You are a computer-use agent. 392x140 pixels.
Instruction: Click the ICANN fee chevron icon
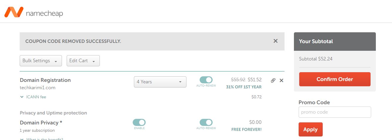click(x=22, y=97)
